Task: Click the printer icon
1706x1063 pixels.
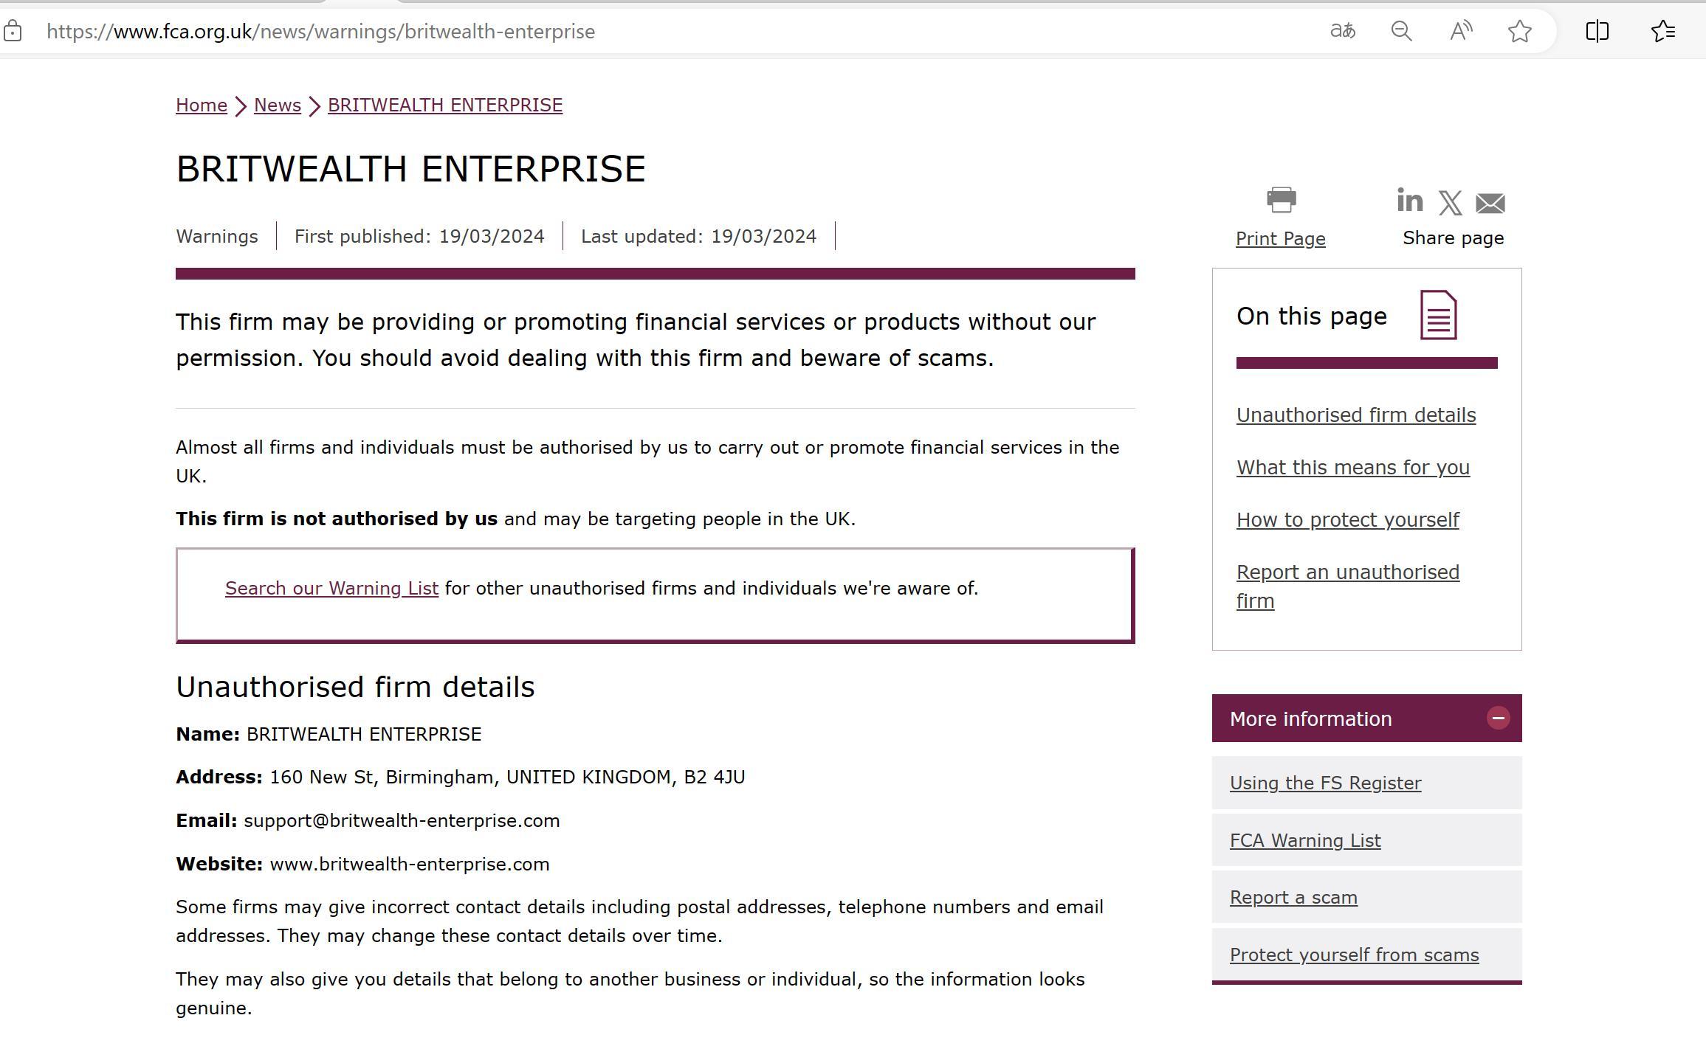Action: [1281, 200]
